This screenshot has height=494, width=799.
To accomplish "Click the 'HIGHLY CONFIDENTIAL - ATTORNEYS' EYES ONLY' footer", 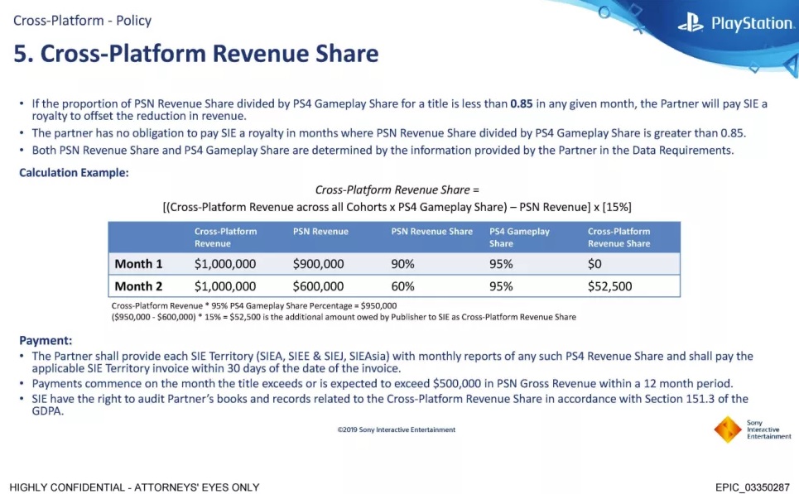I will (x=134, y=487).
